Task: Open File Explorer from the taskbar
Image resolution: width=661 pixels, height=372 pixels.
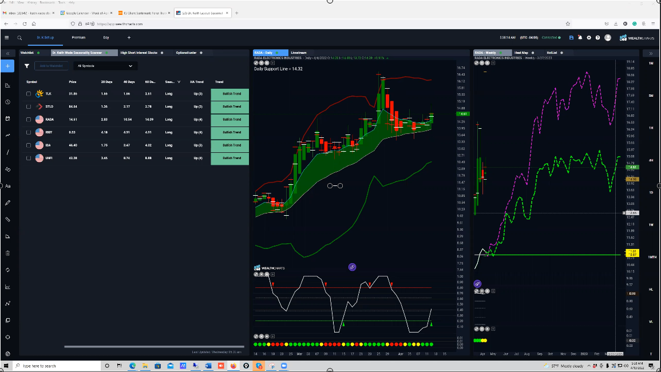Action: pyautogui.click(x=145, y=366)
